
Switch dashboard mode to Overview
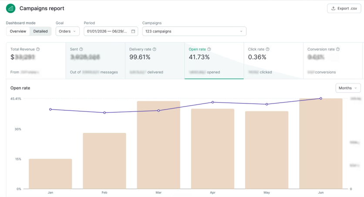coord(18,31)
